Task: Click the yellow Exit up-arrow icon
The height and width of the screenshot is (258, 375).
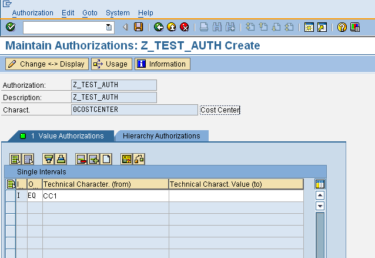Action: click(x=172, y=27)
